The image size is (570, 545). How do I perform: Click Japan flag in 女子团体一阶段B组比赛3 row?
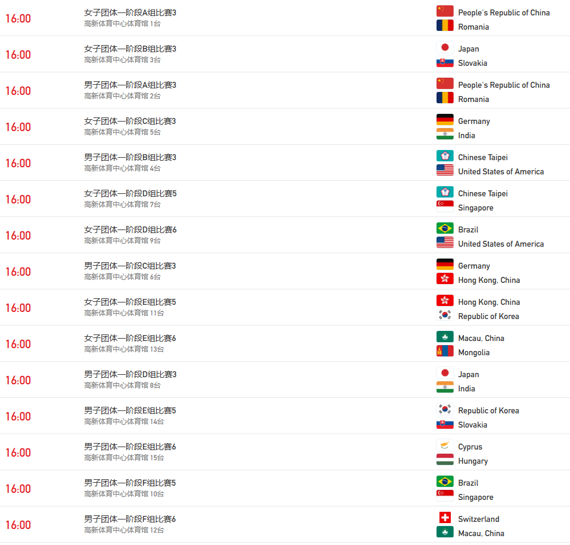tap(445, 48)
